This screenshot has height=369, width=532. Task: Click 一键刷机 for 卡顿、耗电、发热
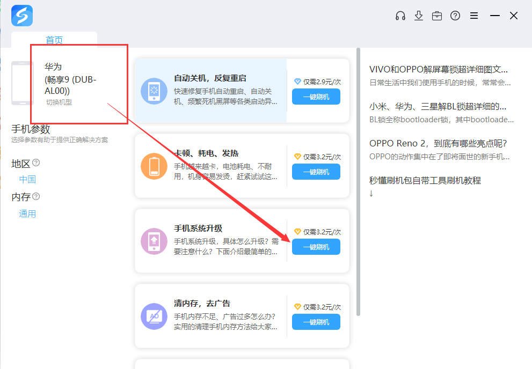click(316, 172)
